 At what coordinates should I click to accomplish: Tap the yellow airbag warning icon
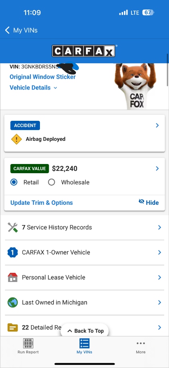[x=16, y=139]
